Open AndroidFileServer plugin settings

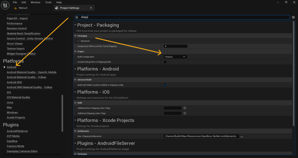coord(17,131)
